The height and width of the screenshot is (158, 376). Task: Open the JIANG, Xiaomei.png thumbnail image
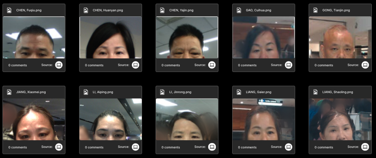(34, 119)
